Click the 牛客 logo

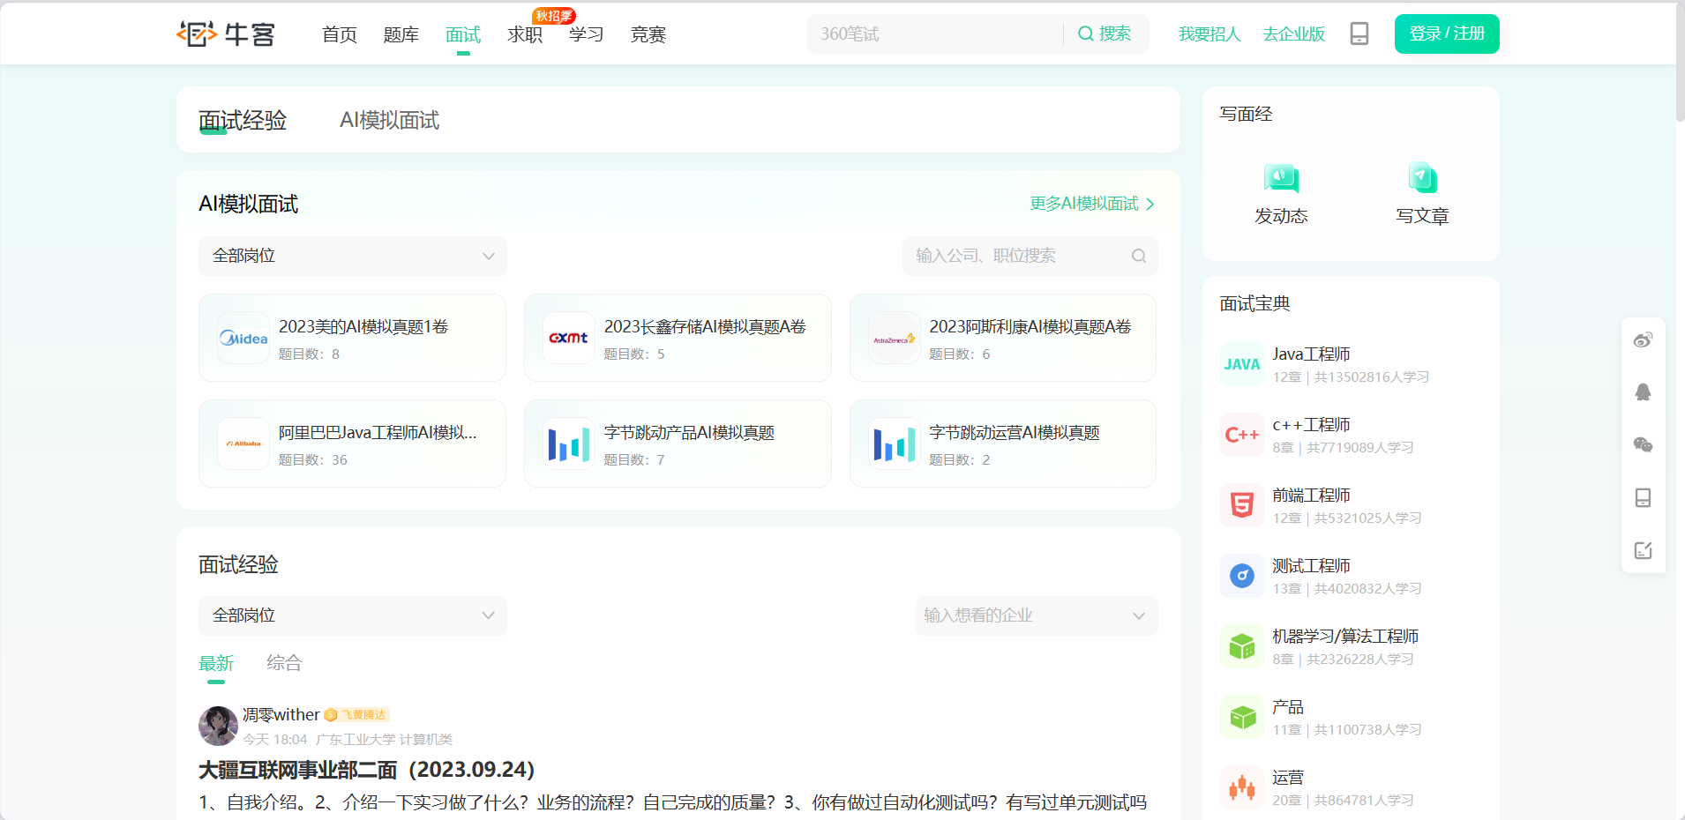226,34
